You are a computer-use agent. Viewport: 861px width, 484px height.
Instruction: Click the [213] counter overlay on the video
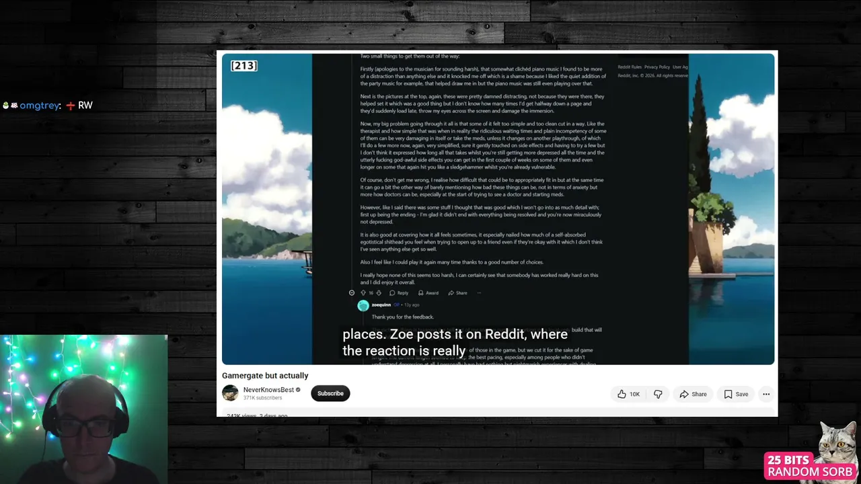pos(244,65)
